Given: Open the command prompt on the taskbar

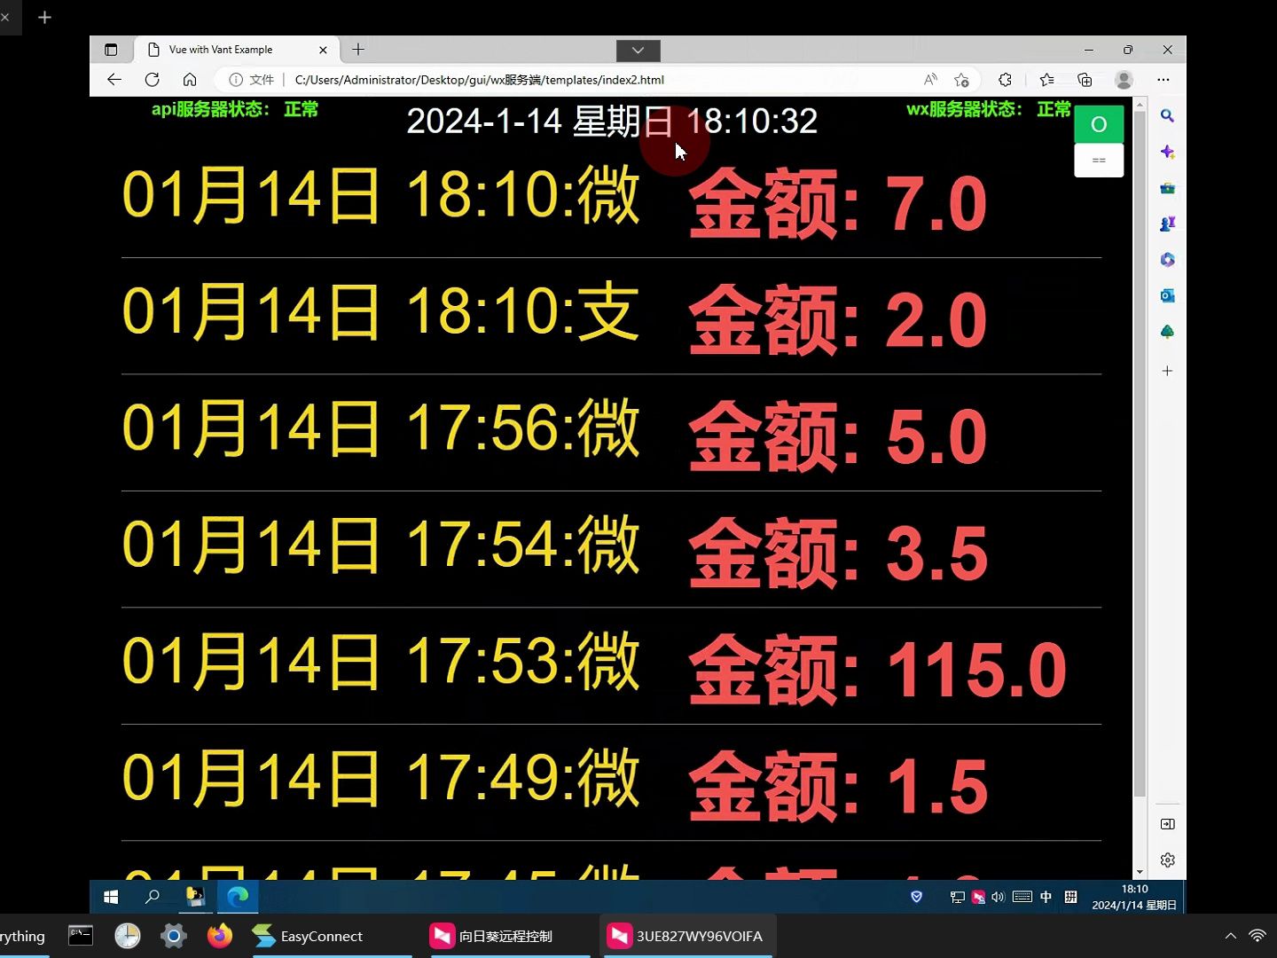Looking at the screenshot, I should [x=81, y=936].
